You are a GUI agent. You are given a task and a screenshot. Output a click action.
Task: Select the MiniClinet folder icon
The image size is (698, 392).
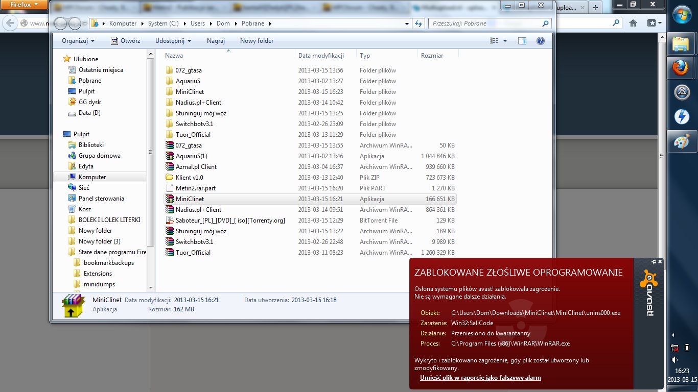[x=170, y=92]
